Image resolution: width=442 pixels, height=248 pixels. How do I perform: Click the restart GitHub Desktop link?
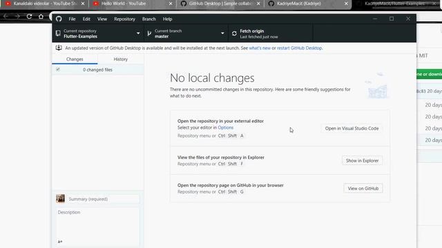pyautogui.click(x=299, y=48)
